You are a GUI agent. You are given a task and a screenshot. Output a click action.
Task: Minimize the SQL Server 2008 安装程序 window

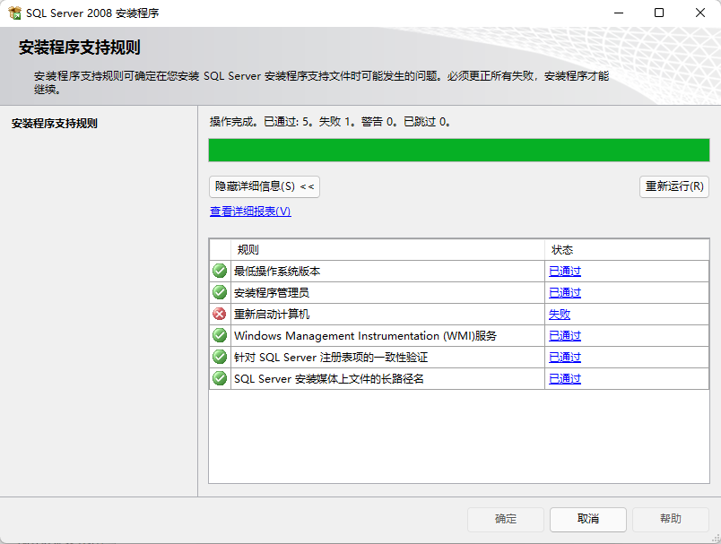pos(619,13)
